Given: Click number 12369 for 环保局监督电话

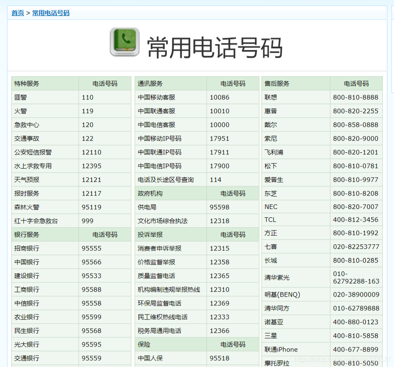Looking at the screenshot, I should 219,303.
